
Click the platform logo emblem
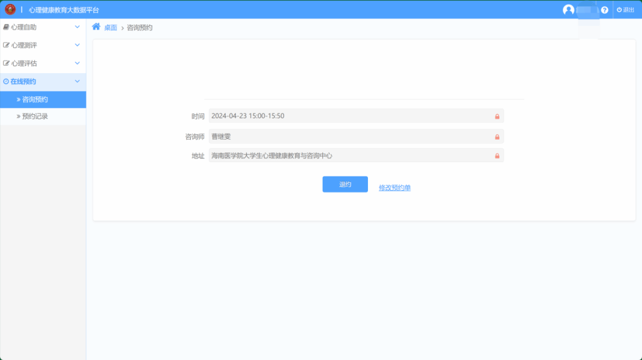click(10, 9)
